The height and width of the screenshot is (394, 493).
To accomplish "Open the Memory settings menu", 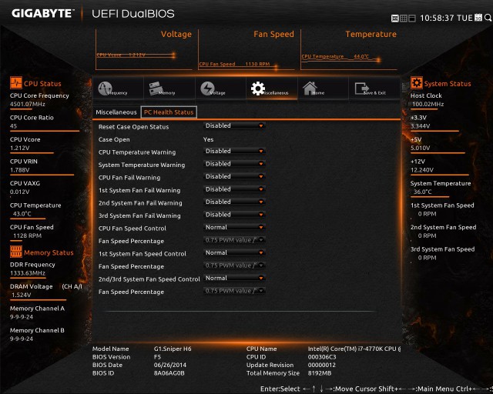I will point(169,88).
